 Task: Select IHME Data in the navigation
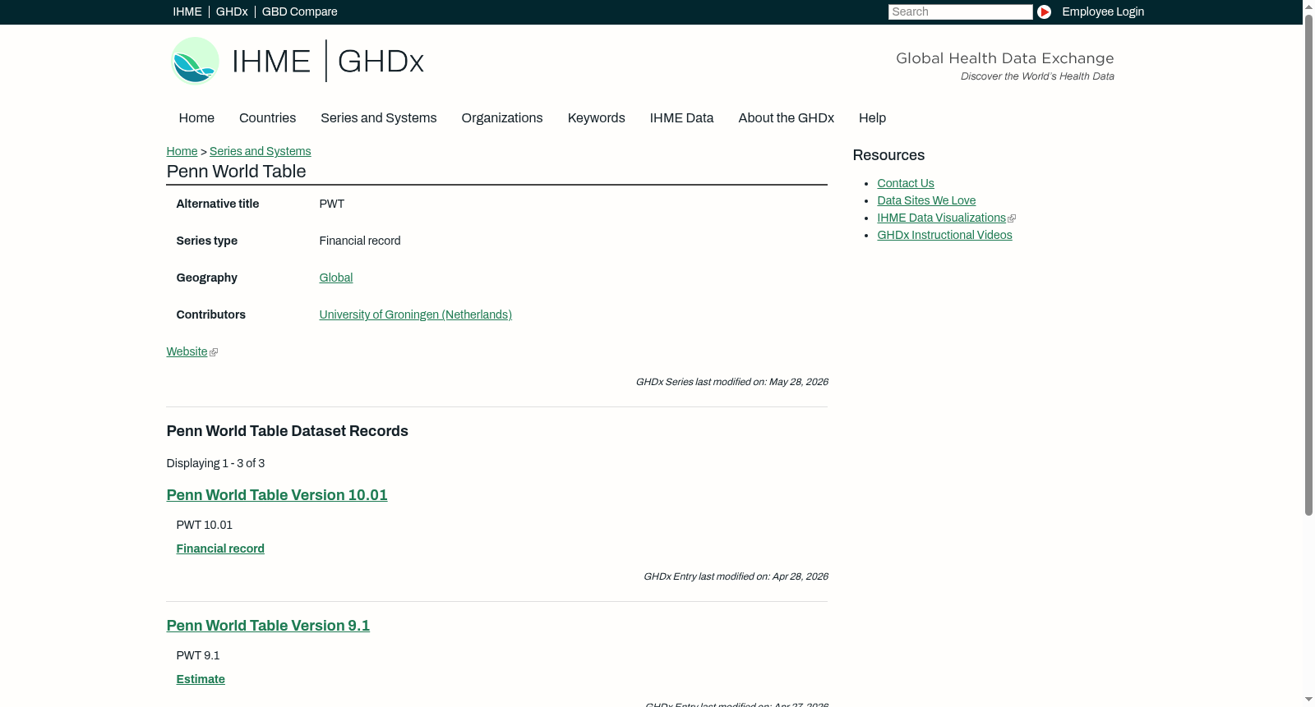point(681,118)
